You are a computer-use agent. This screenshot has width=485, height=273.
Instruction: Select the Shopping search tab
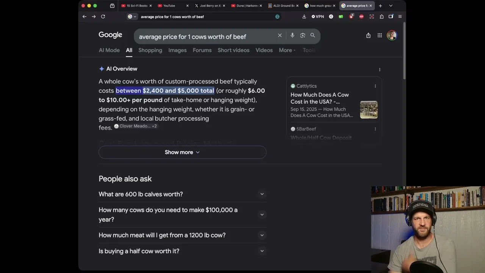tap(150, 50)
